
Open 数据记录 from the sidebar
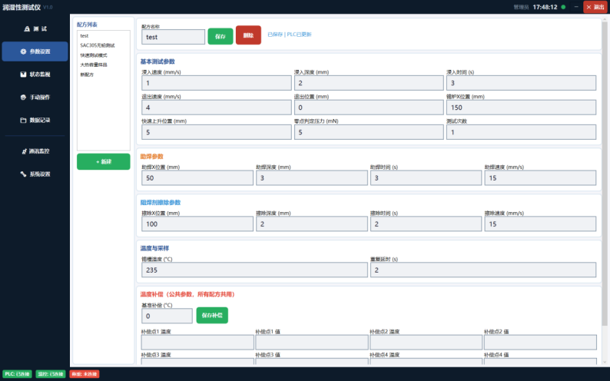[x=35, y=120]
